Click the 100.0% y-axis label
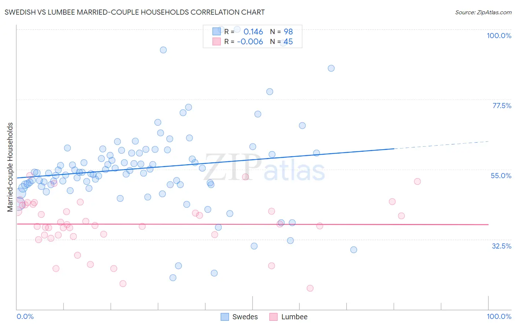 (x=499, y=36)
